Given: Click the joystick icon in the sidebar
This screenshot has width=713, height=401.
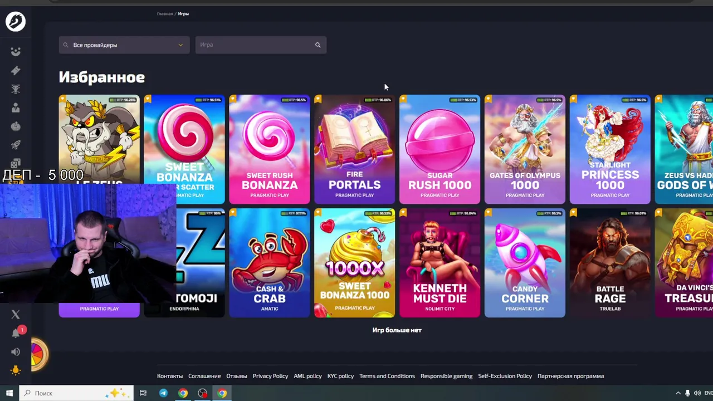Looking at the screenshot, I should [16, 126].
